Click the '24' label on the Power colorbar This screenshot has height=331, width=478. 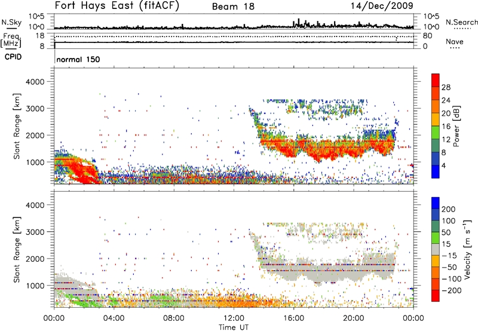[446, 100]
